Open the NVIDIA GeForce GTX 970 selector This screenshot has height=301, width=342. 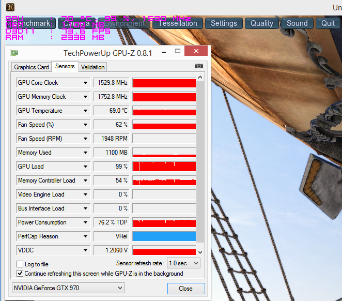coord(68,288)
